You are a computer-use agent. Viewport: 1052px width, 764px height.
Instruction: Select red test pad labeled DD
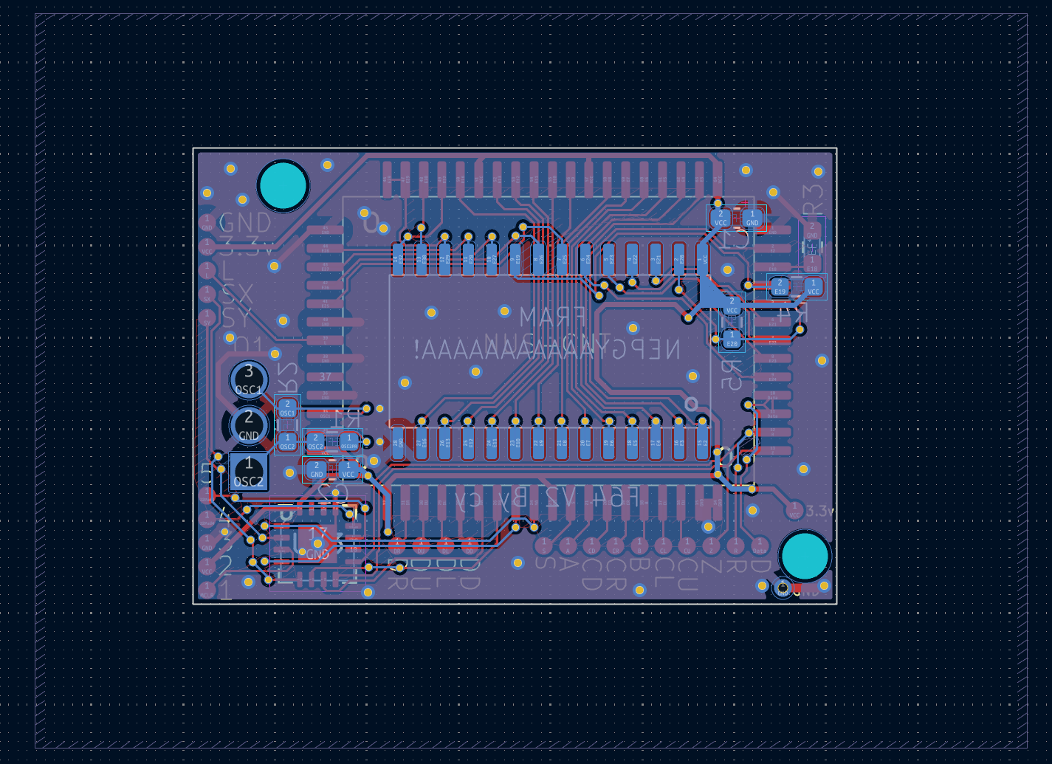469,547
